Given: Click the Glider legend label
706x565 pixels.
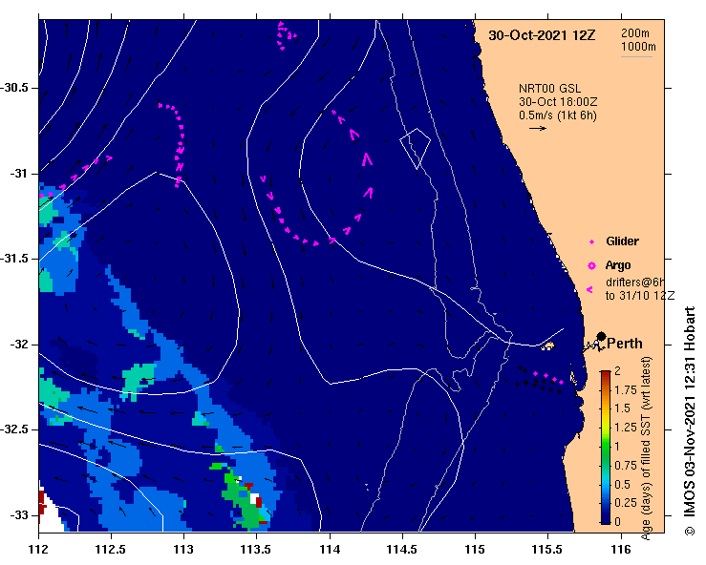Looking at the screenshot, I should coord(622,241).
